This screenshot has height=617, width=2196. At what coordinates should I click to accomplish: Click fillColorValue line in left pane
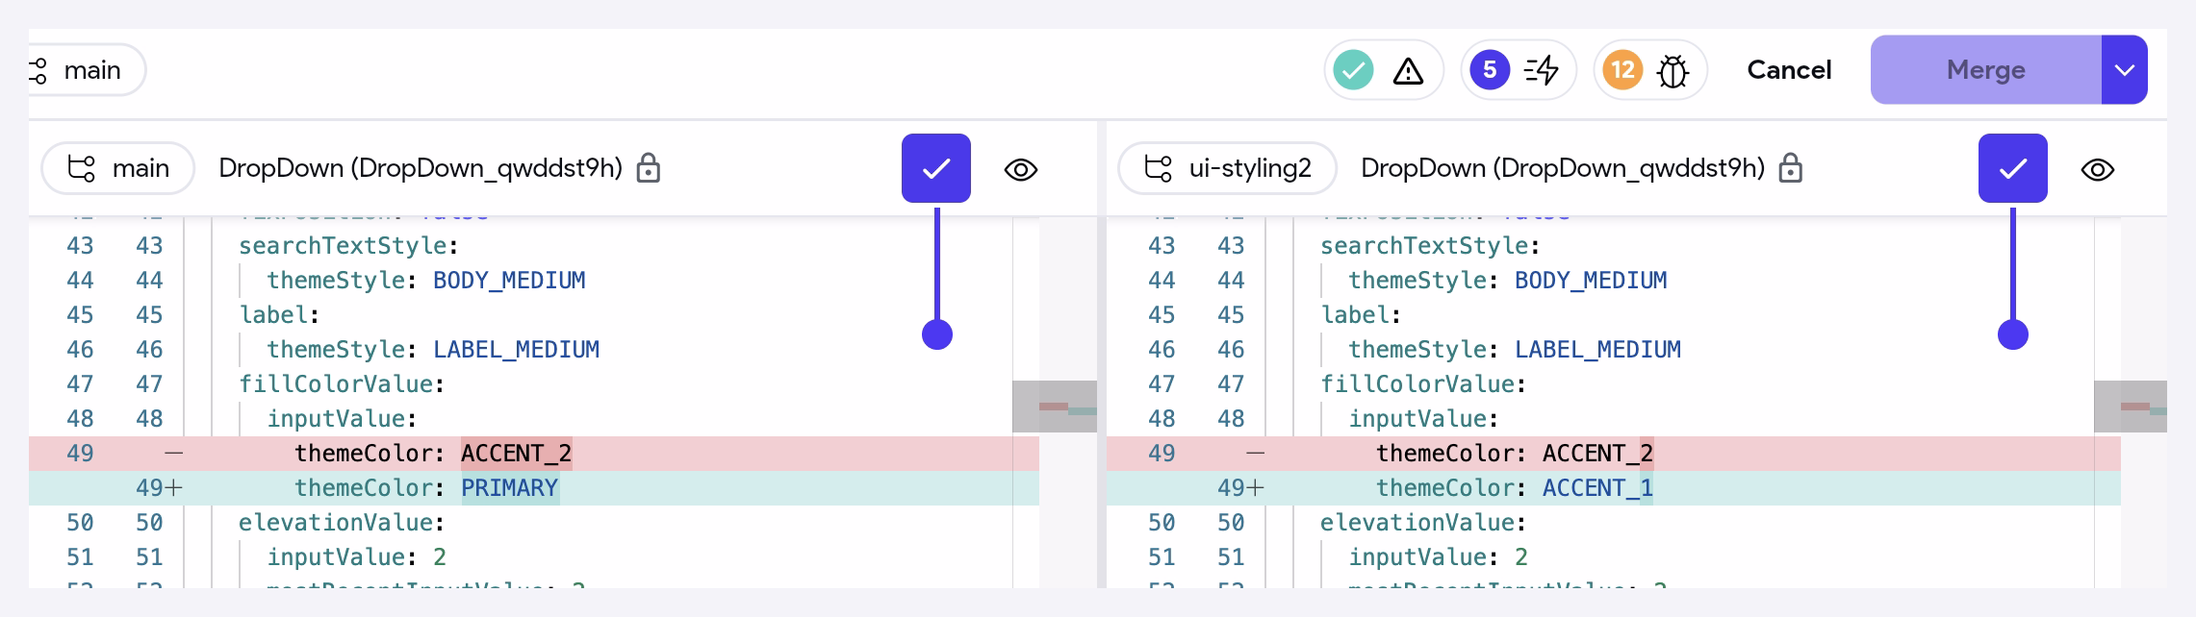(x=342, y=384)
